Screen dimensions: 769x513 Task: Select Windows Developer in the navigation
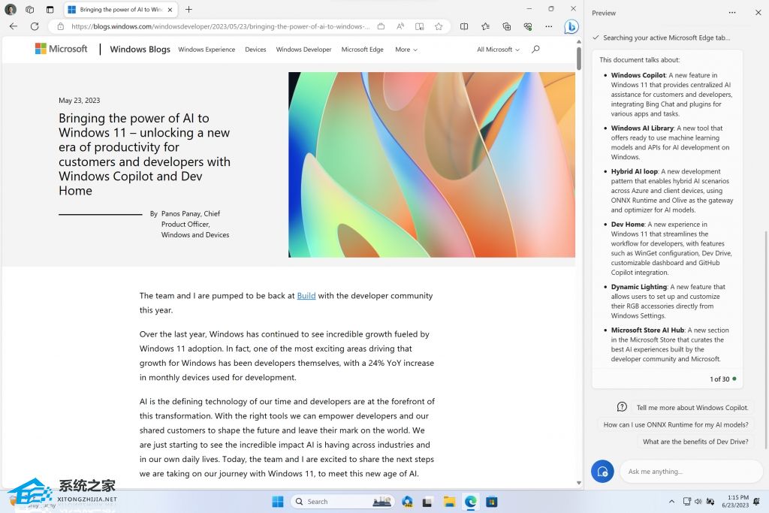(303, 49)
